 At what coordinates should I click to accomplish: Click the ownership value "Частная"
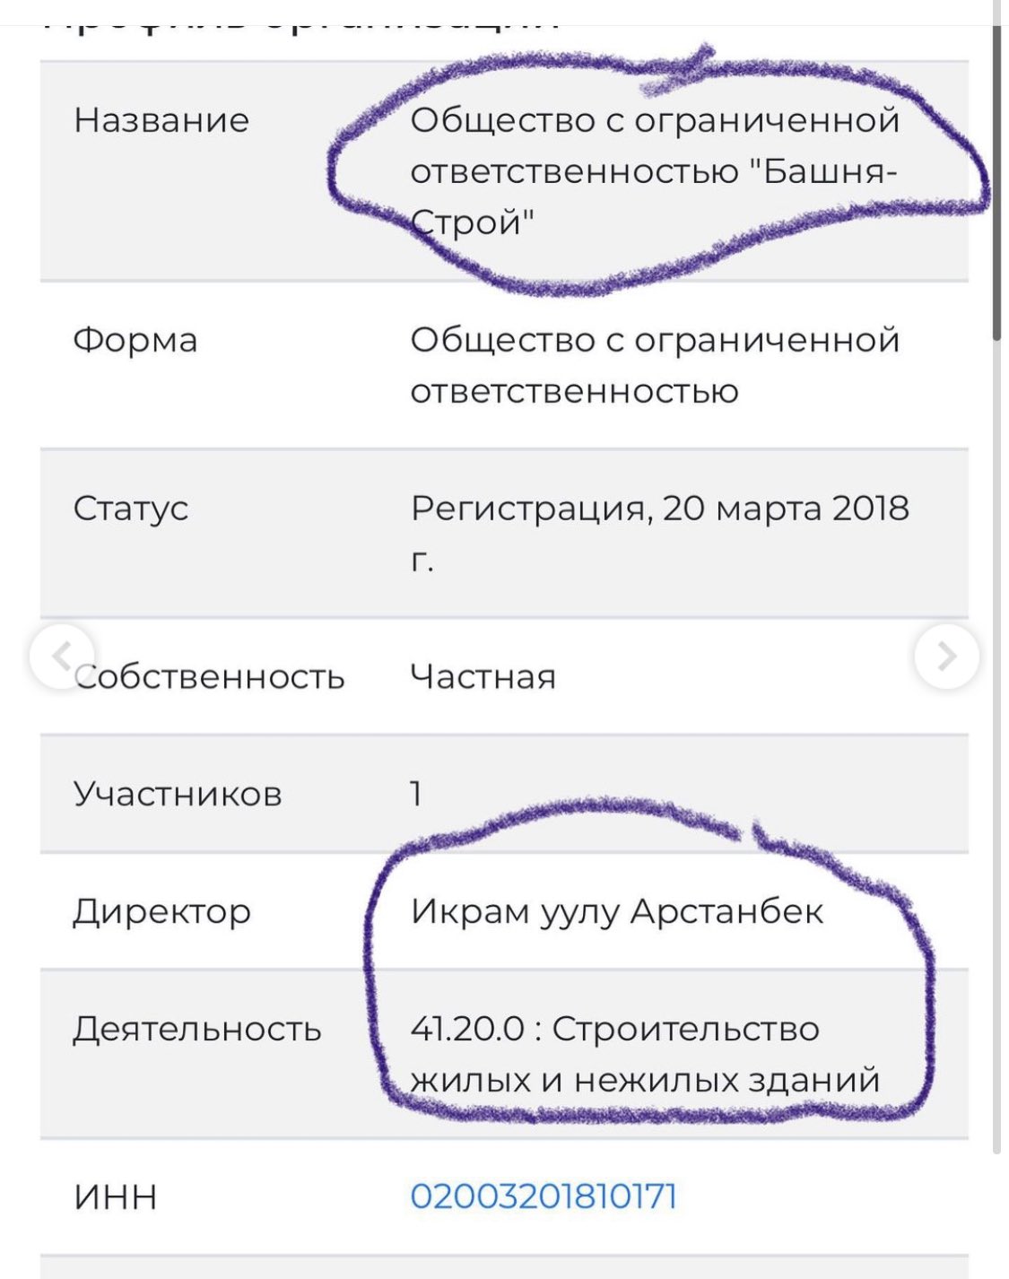(483, 676)
